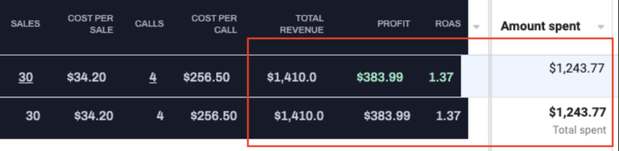Select the non-bold $1,243.77 amount spent cell
Viewport: 619px width, 151px height.
(x=576, y=68)
